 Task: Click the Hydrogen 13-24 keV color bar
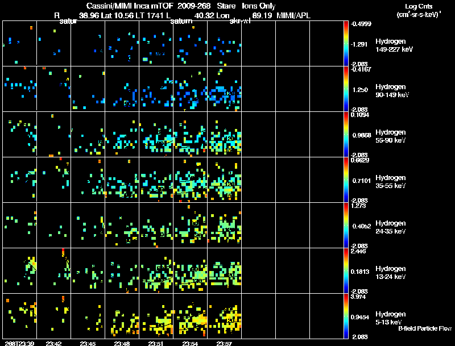coord(346,270)
